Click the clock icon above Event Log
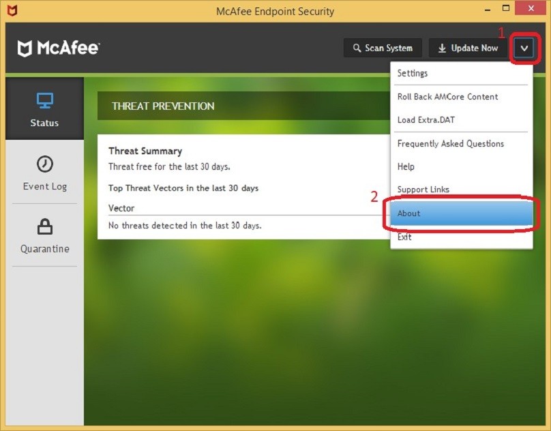The width and height of the screenshot is (551, 431). [45, 164]
